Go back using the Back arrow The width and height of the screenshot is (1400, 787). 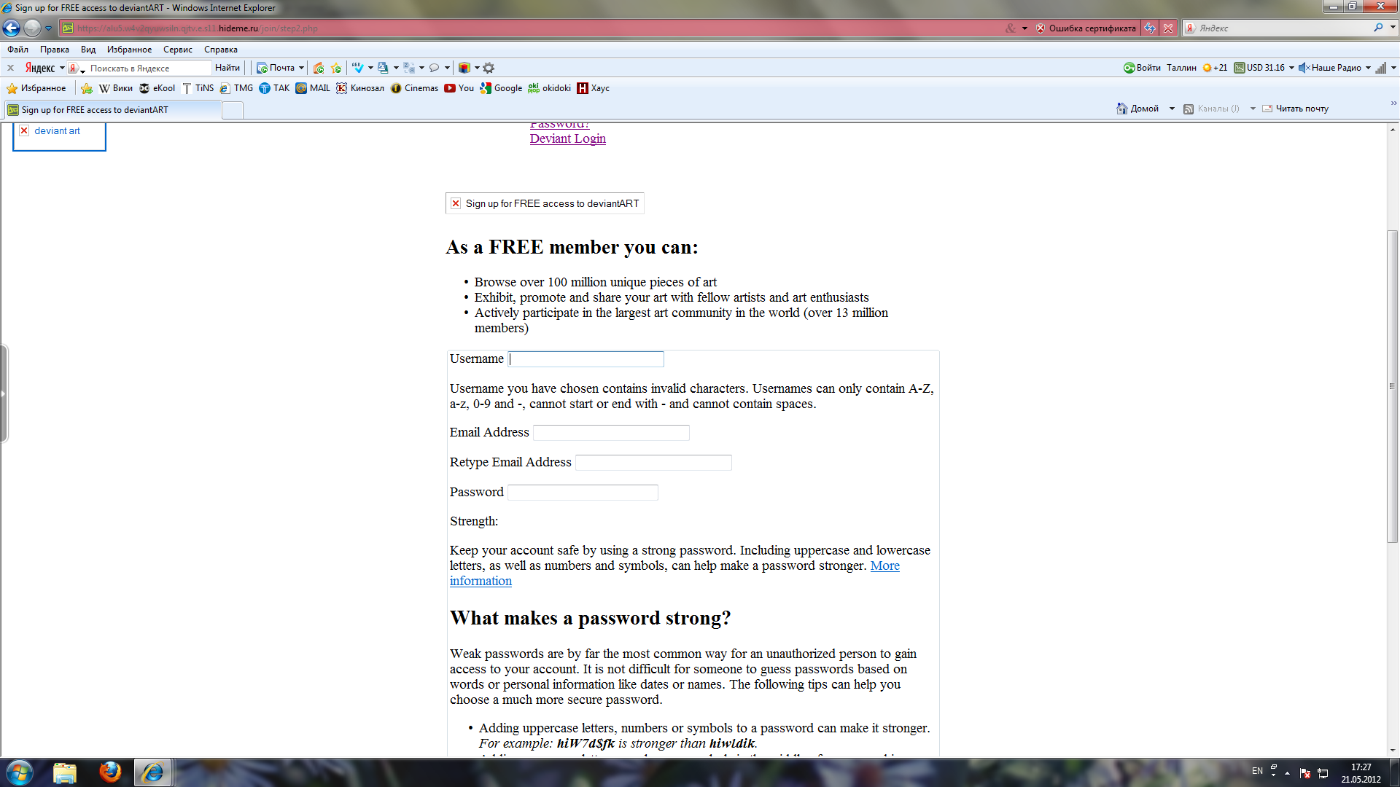pyautogui.click(x=11, y=28)
